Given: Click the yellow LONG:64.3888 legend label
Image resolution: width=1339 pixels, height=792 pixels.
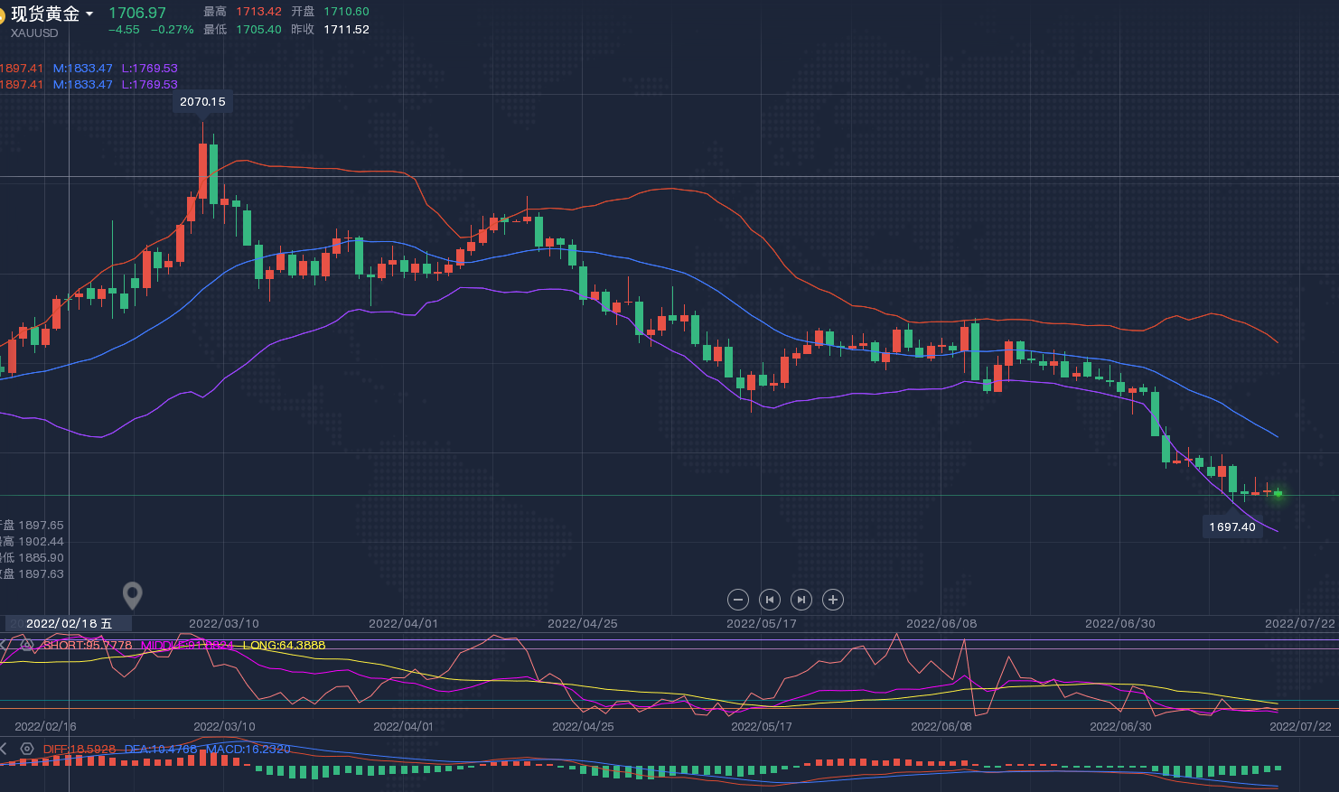Looking at the screenshot, I should (284, 645).
